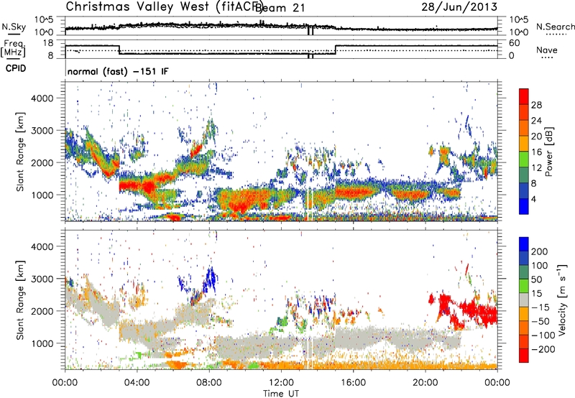Click the 50 label on the velocity colorbar

click(x=536, y=279)
